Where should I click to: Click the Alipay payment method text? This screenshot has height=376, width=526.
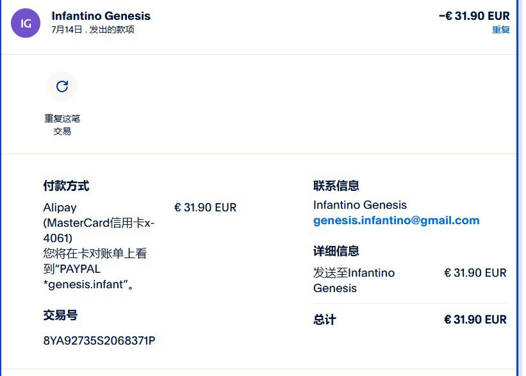click(x=60, y=208)
